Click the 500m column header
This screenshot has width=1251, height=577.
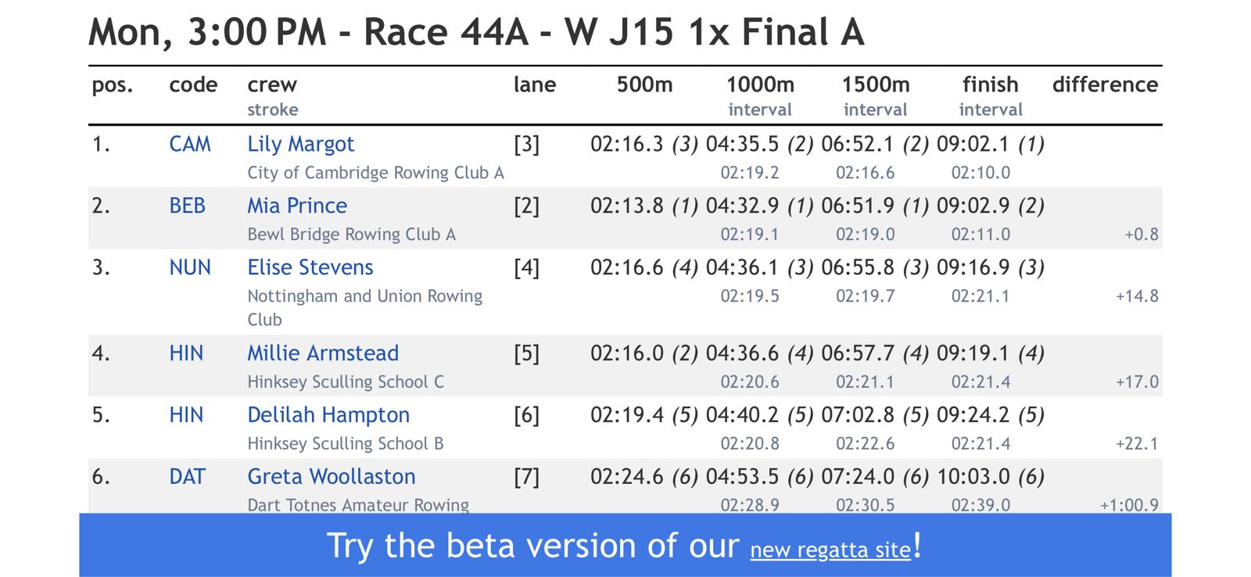point(644,85)
